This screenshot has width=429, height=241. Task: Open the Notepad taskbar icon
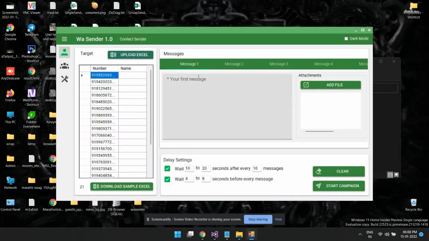point(227,234)
